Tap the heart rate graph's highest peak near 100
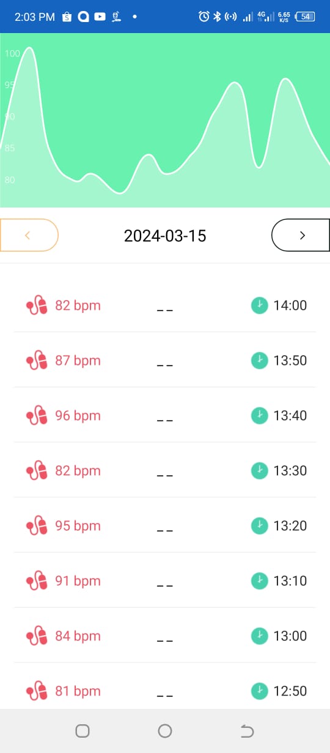Viewport: 330px width, 753px height. click(x=28, y=48)
